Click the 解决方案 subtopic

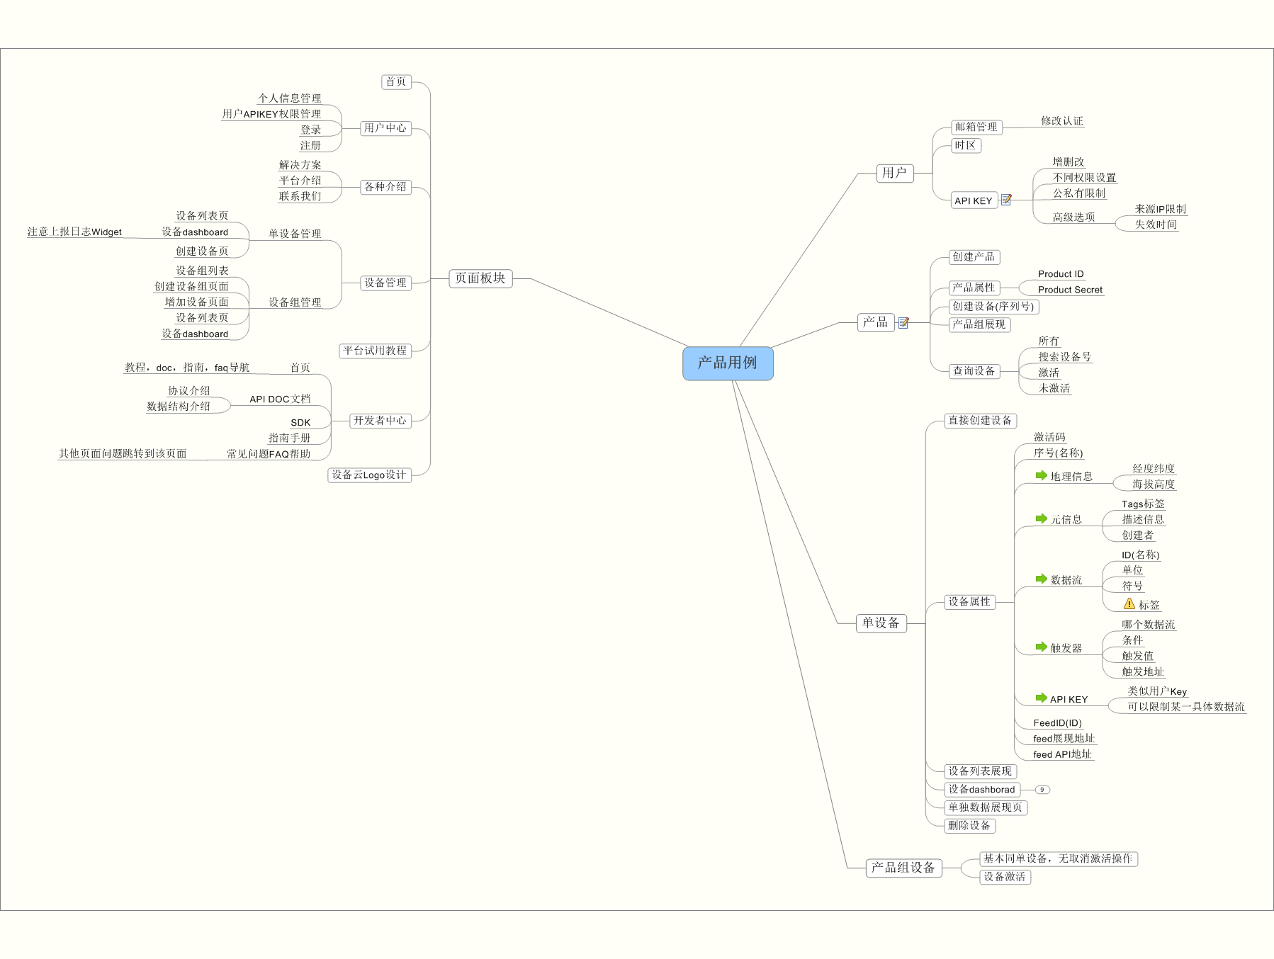[x=300, y=165]
